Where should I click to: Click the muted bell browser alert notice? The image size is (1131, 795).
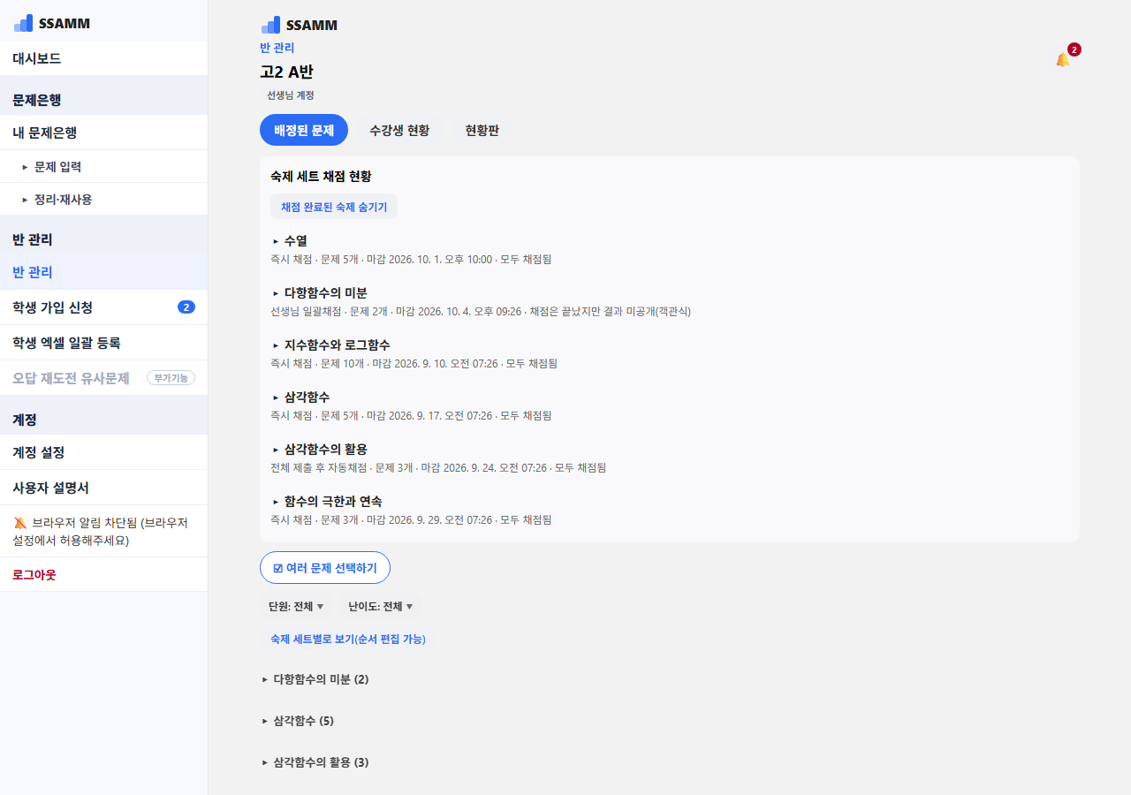(x=103, y=532)
